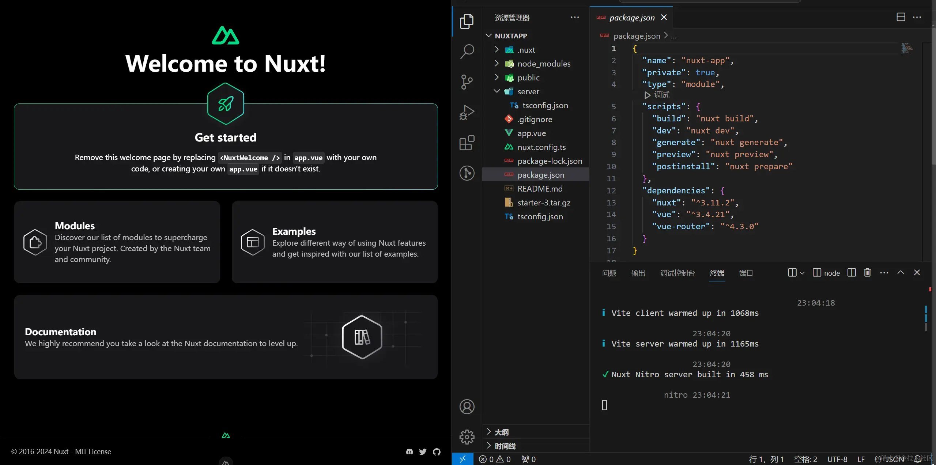Maximize the terminal panel with chevron up
The height and width of the screenshot is (465, 936).
(x=901, y=273)
